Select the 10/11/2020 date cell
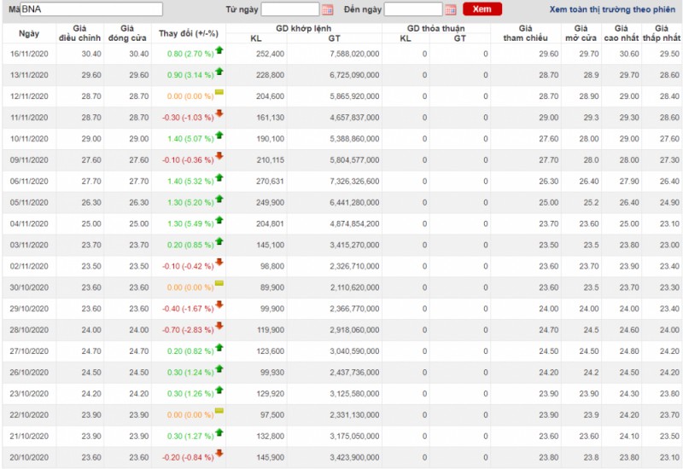 pyautogui.click(x=28, y=138)
